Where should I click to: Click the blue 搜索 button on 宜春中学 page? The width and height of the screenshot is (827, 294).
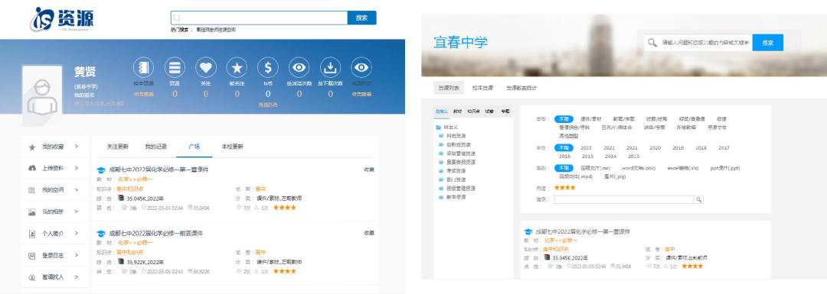click(768, 43)
